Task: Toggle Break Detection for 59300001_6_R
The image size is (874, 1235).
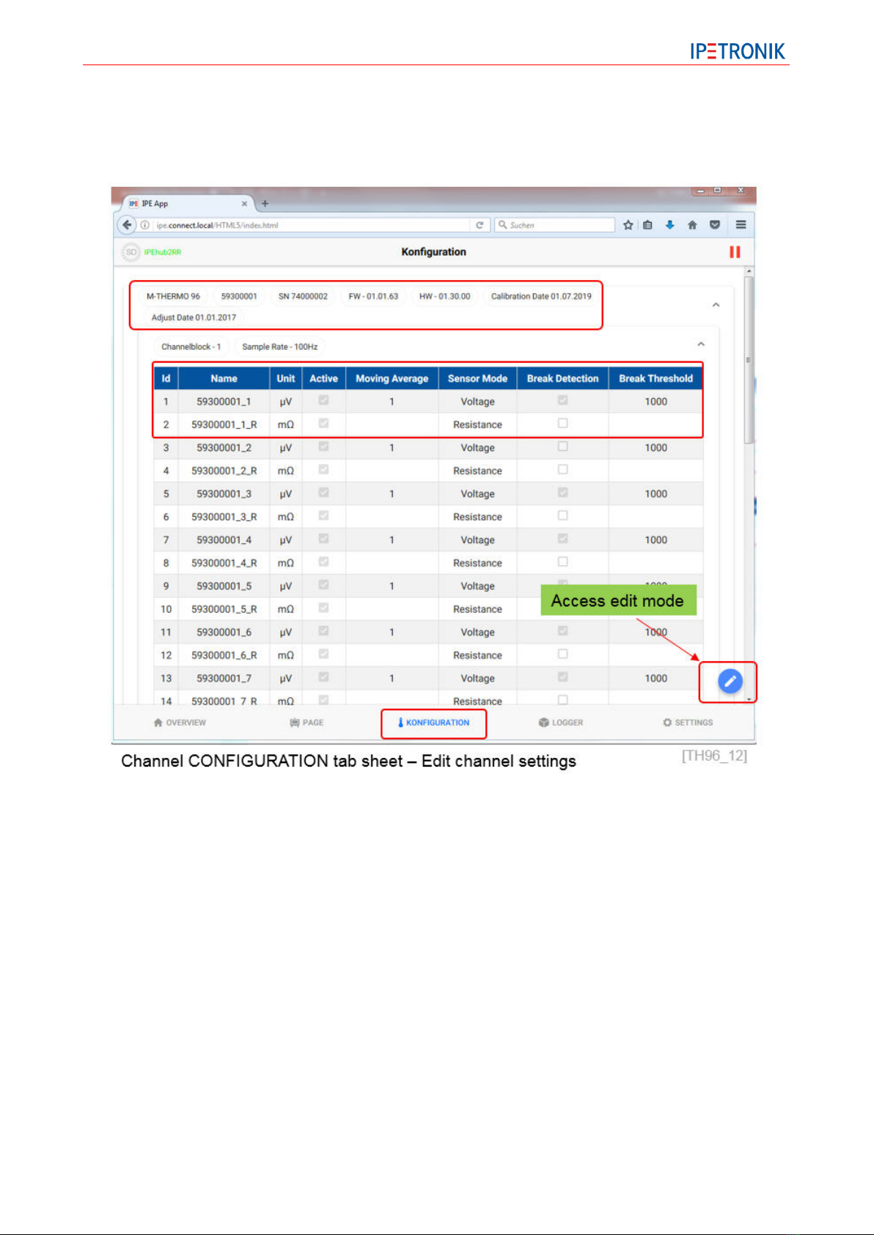Action: pyautogui.click(x=562, y=654)
